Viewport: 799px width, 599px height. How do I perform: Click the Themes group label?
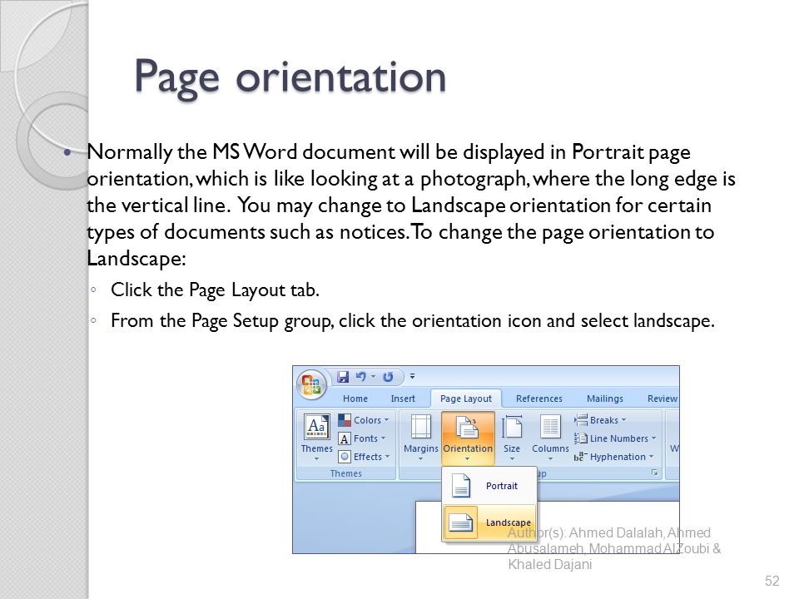[x=345, y=473]
